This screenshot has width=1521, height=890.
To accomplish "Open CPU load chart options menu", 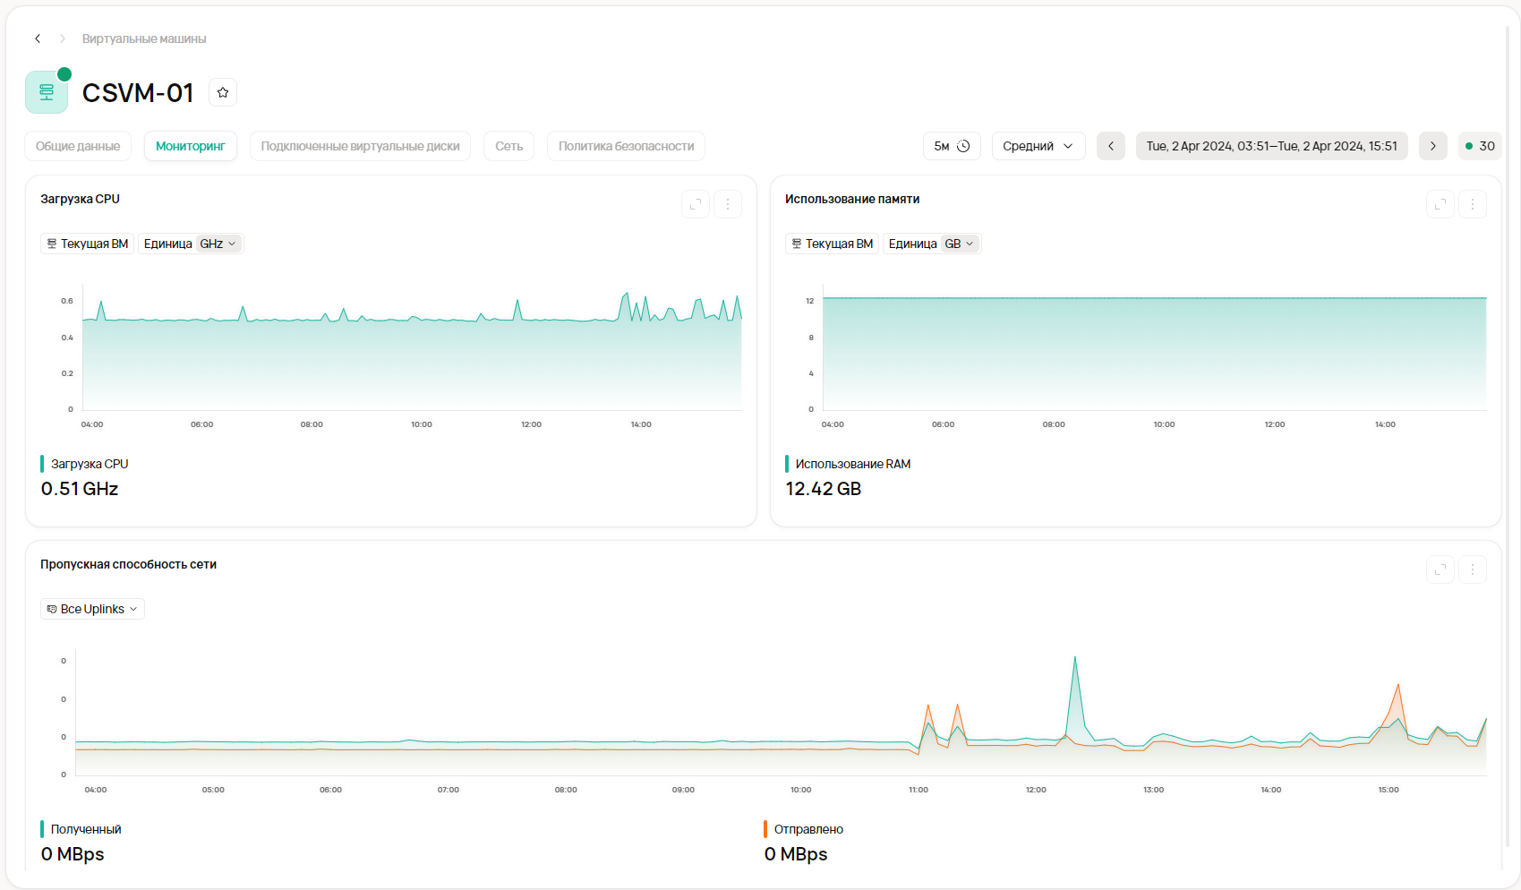I will pos(727,204).
